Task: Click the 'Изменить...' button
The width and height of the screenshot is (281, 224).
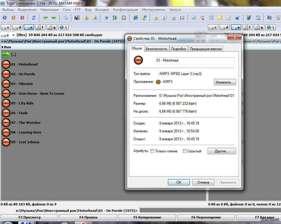Action: [224, 82]
